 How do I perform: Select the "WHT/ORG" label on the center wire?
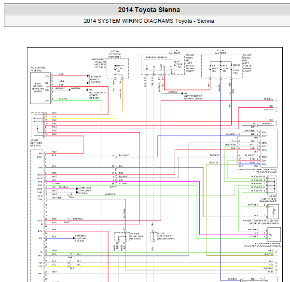click(x=110, y=194)
